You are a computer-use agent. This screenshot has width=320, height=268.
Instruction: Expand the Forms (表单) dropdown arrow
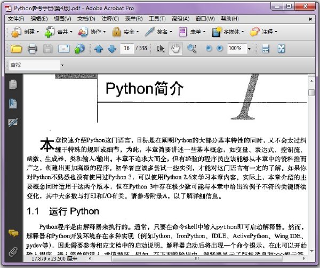(x=204, y=32)
